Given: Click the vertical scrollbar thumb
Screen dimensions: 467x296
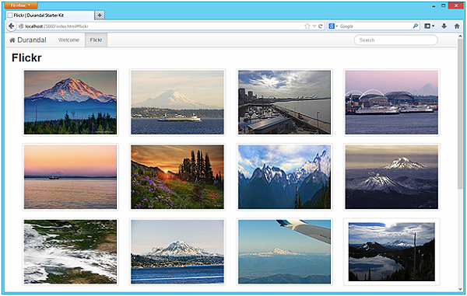Looking at the screenshot, I should [460, 113].
